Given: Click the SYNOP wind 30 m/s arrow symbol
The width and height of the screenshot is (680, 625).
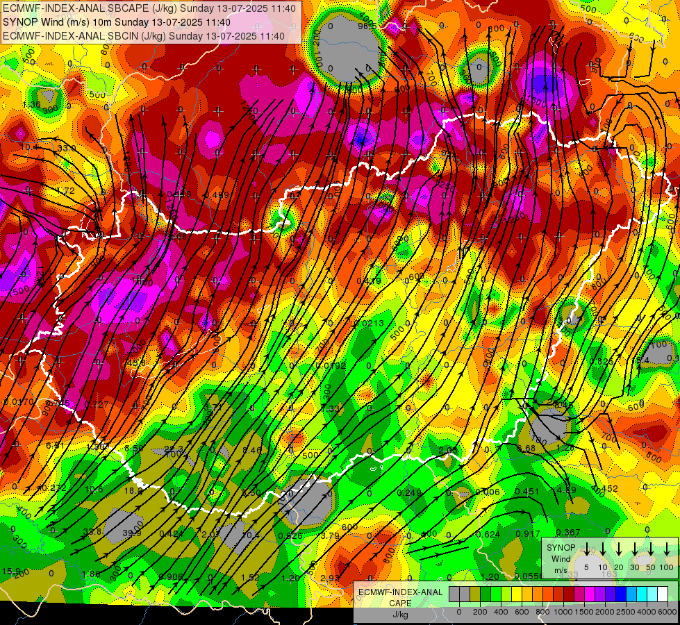Looking at the screenshot, I should coord(635,549).
